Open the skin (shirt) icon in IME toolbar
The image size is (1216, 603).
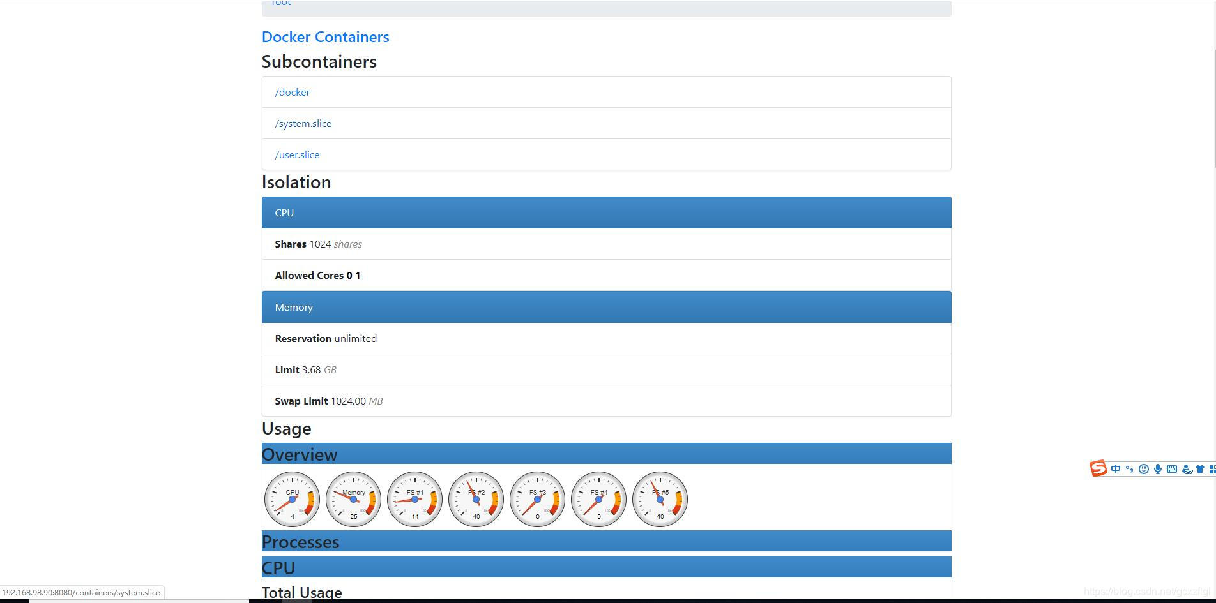(1199, 469)
